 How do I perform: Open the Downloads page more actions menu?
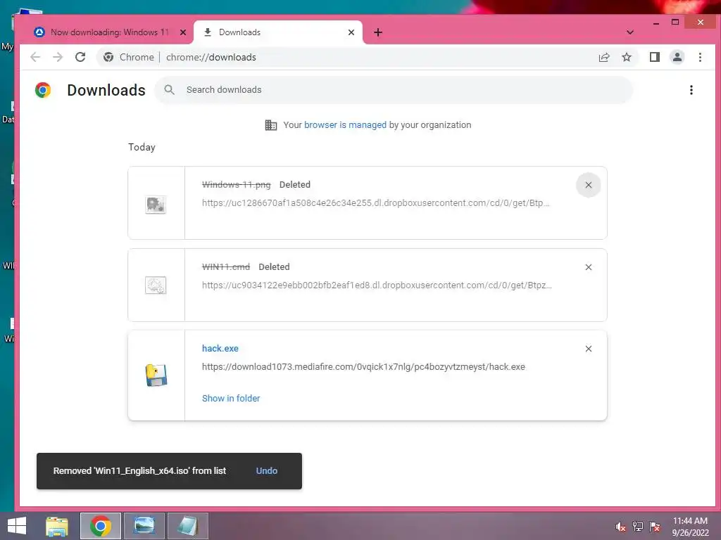click(691, 90)
